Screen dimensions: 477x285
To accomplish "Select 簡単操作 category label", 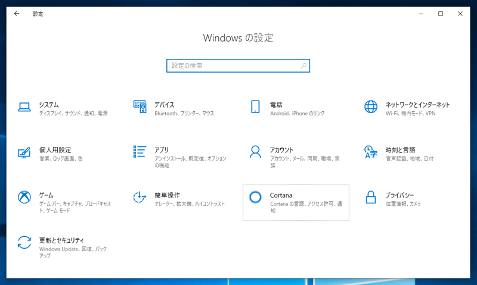I will pyautogui.click(x=168, y=195).
